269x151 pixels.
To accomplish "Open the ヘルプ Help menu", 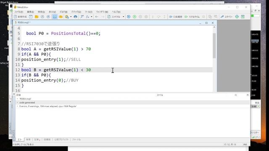I will click(116, 12).
